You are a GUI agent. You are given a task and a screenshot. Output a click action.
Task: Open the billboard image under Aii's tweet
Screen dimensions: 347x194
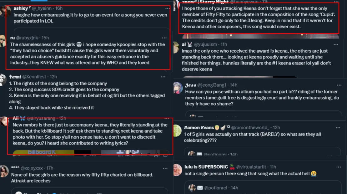coord(91,152)
